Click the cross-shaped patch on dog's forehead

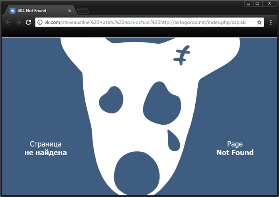click(x=182, y=55)
